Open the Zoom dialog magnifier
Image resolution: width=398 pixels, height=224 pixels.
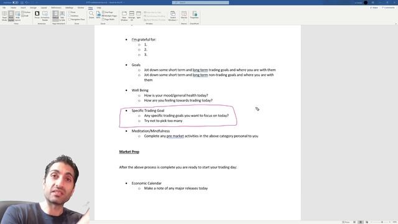click(x=91, y=15)
